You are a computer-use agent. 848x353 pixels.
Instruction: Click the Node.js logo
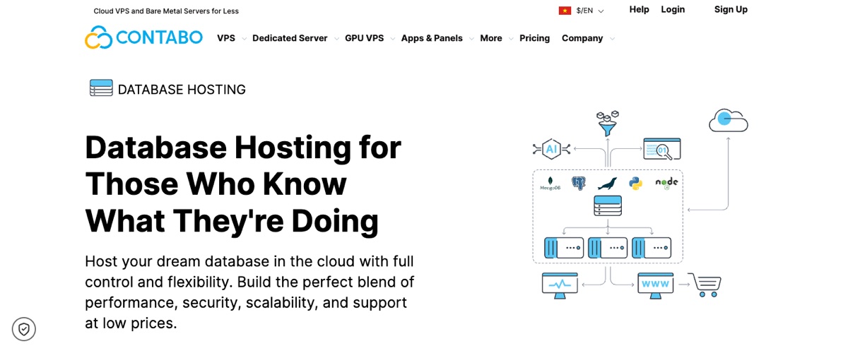666,184
